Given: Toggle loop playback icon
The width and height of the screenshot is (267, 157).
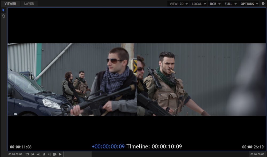Looking at the screenshot, I should click(x=27, y=154).
